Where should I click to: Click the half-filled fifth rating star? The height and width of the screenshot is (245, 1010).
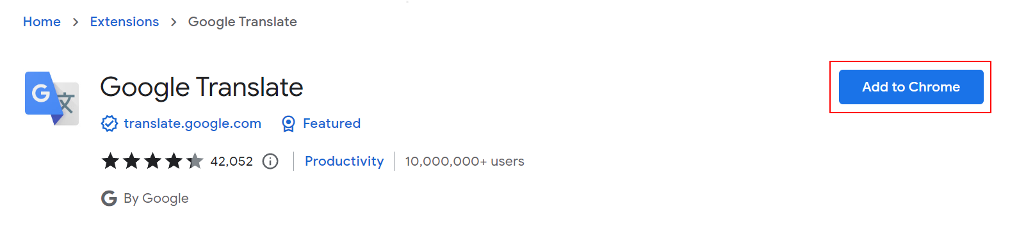tap(195, 161)
